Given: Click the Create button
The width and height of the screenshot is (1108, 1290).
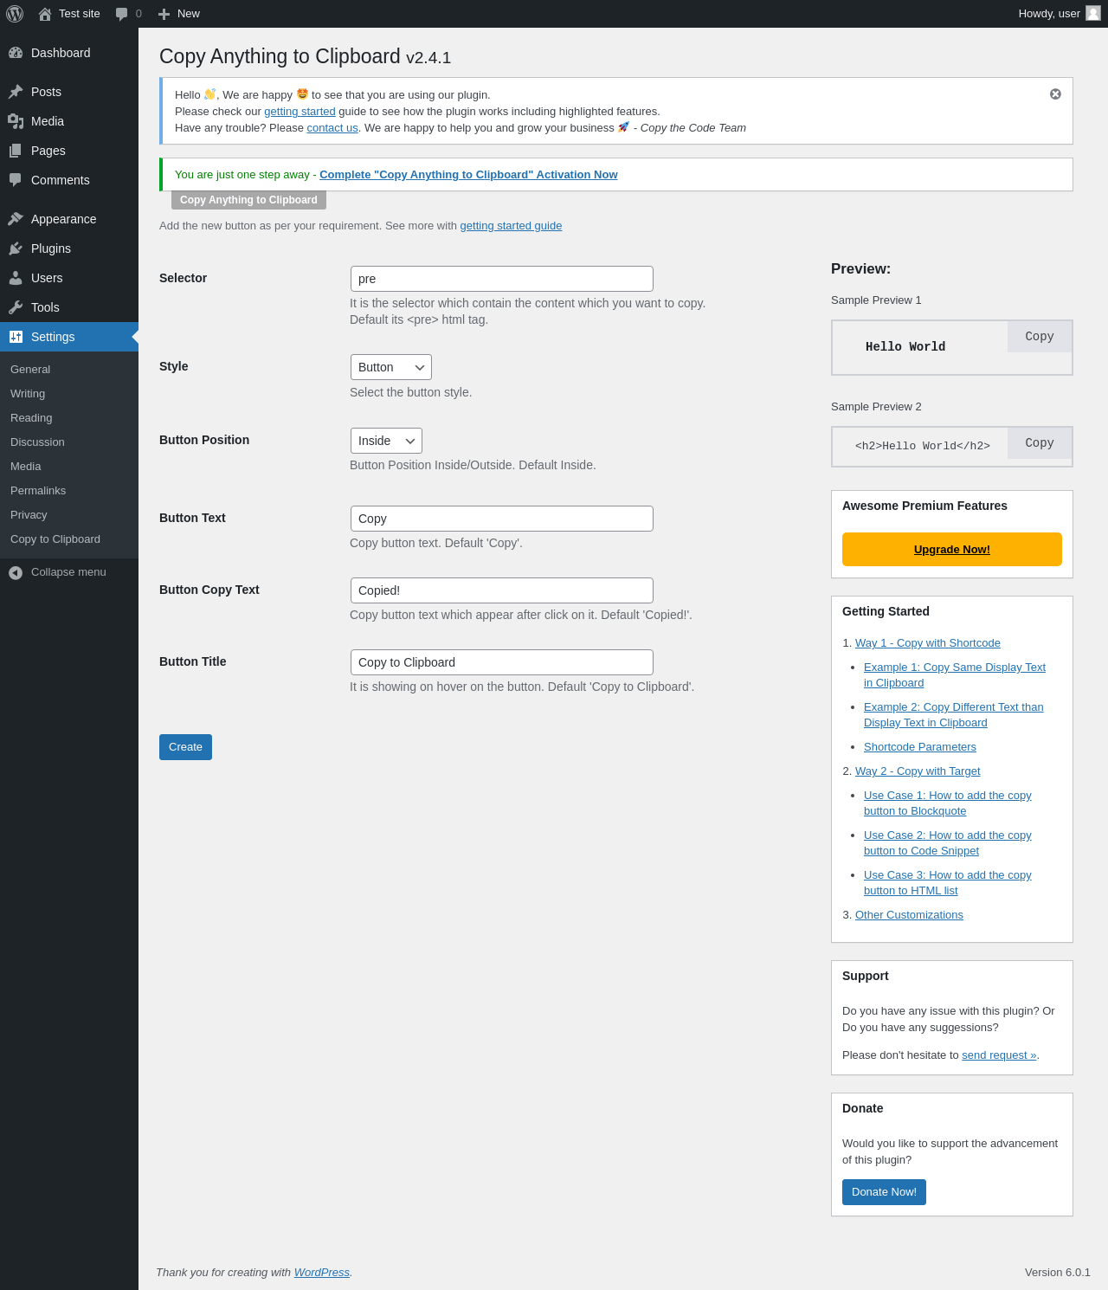Looking at the screenshot, I should [x=185, y=747].
